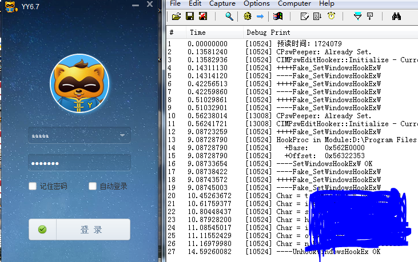Viewport: 418px width, 262px height.
Task: Select row 27 '----UnhookWindowsHookEx OK'
Action: coord(292,252)
